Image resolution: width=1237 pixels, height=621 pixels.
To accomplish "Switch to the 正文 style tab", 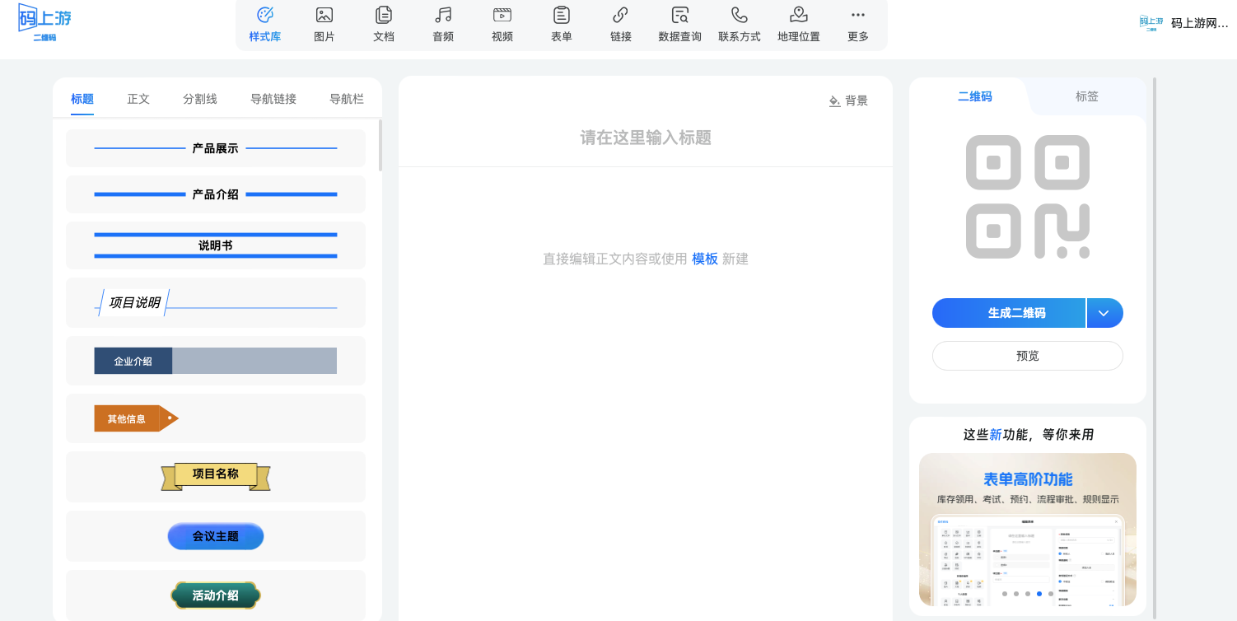I will (138, 99).
